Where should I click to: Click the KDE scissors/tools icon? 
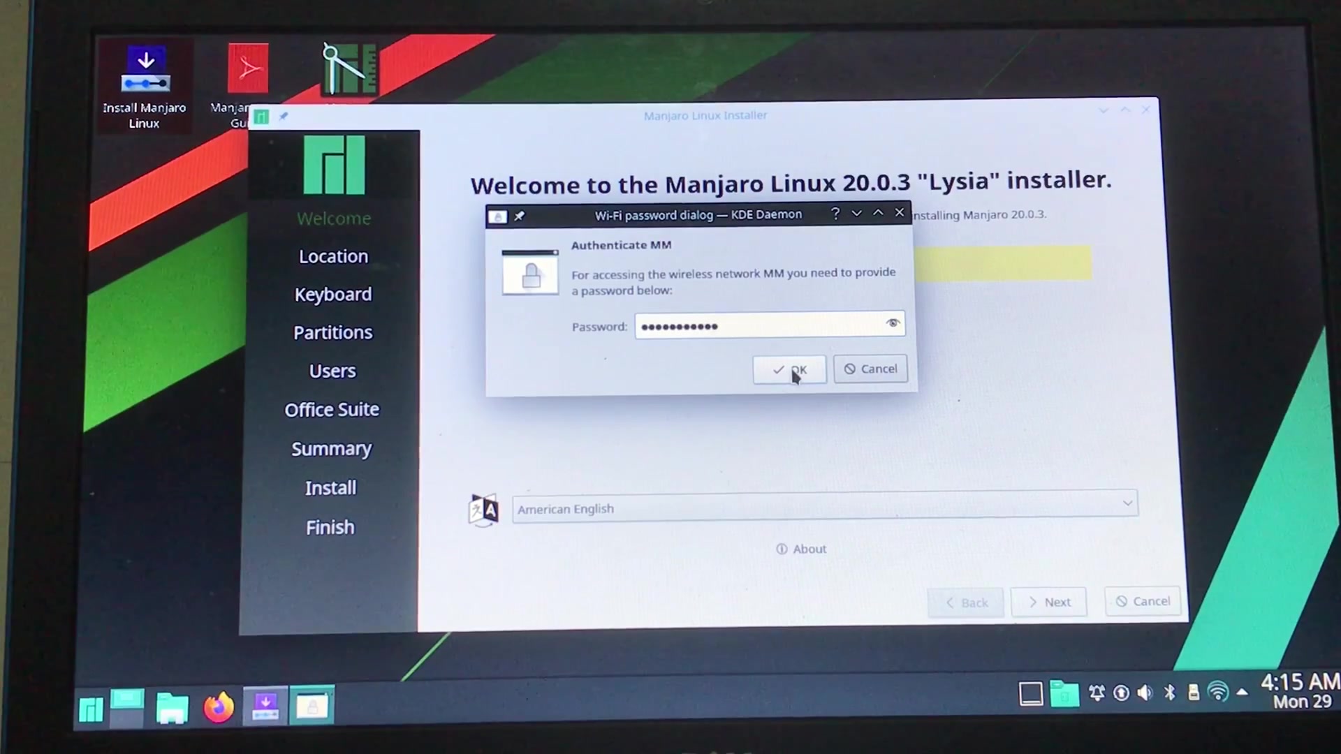click(348, 69)
